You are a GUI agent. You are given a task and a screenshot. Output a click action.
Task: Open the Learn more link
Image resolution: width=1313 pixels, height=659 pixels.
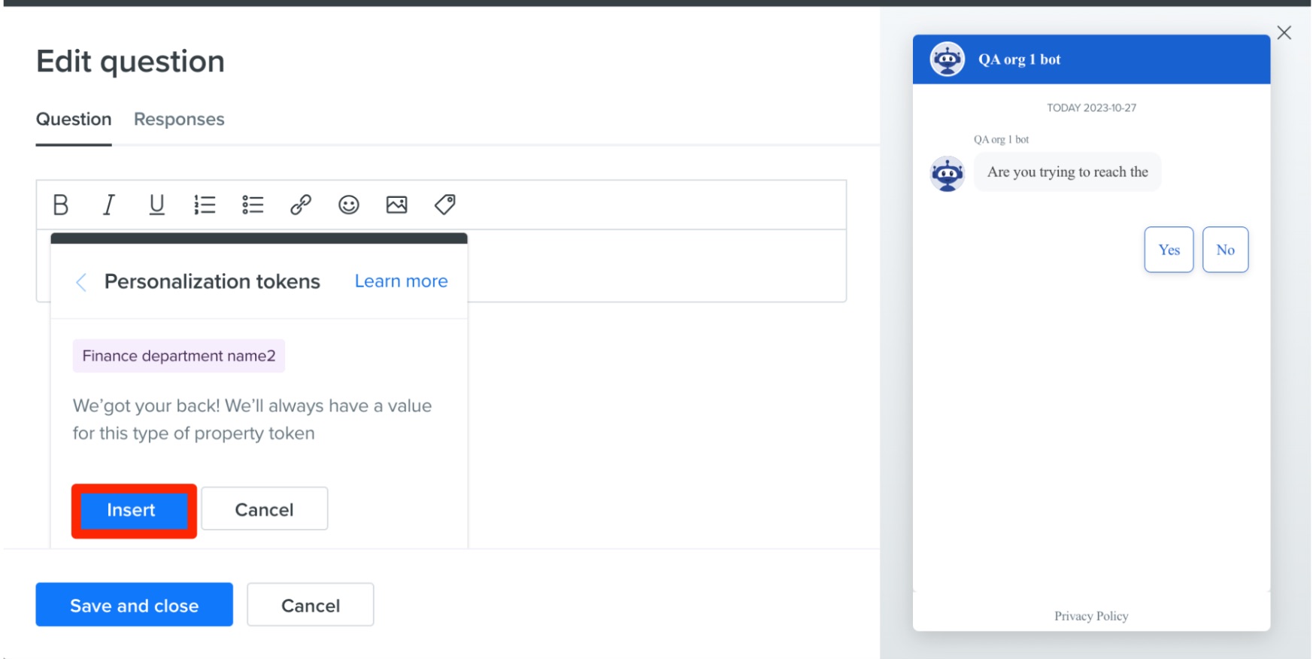pyautogui.click(x=402, y=281)
